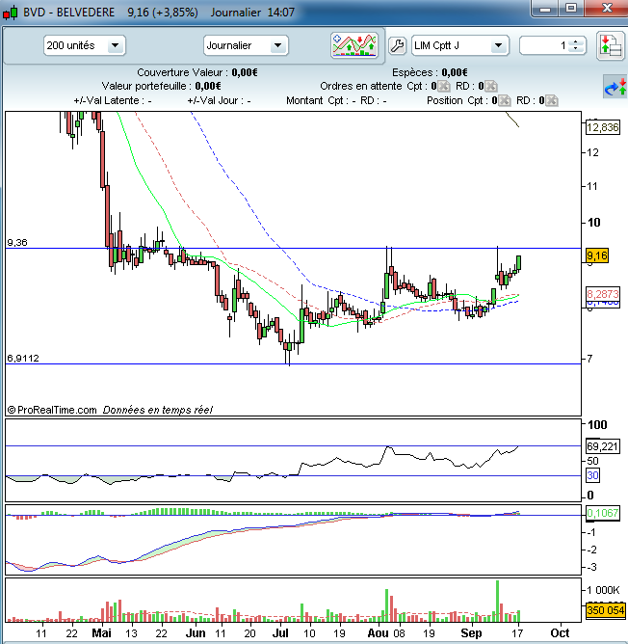This screenshot has height=644, width=628.
Task: Click the Ordres en attente label
Action: click(x=361, y=86)
